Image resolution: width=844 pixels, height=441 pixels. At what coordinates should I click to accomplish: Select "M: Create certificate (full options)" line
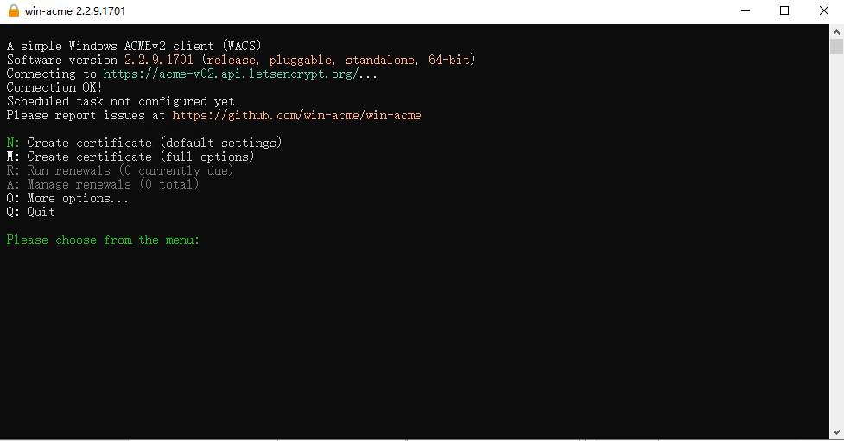(x=130, y=157)
